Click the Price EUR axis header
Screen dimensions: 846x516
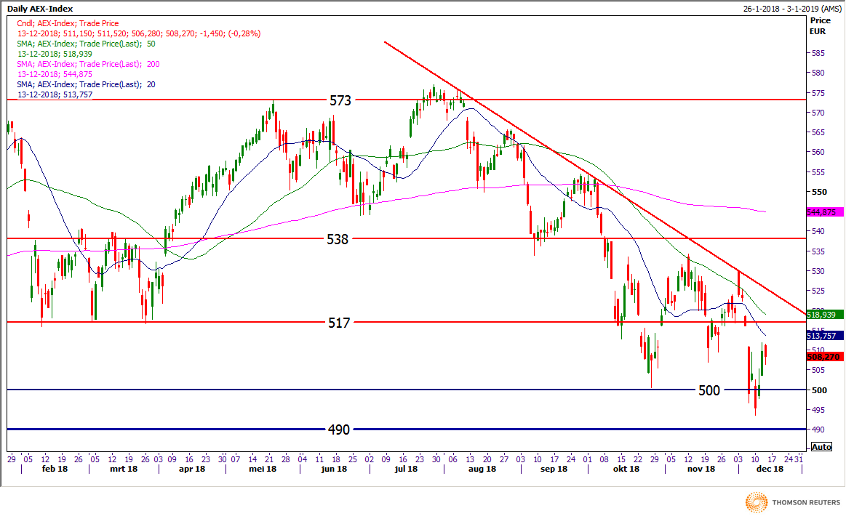[820, 26]
